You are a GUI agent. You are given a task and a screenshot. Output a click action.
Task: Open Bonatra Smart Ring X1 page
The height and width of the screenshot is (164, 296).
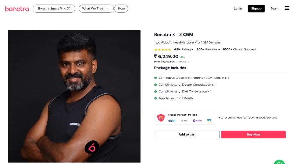click(54, 9)
